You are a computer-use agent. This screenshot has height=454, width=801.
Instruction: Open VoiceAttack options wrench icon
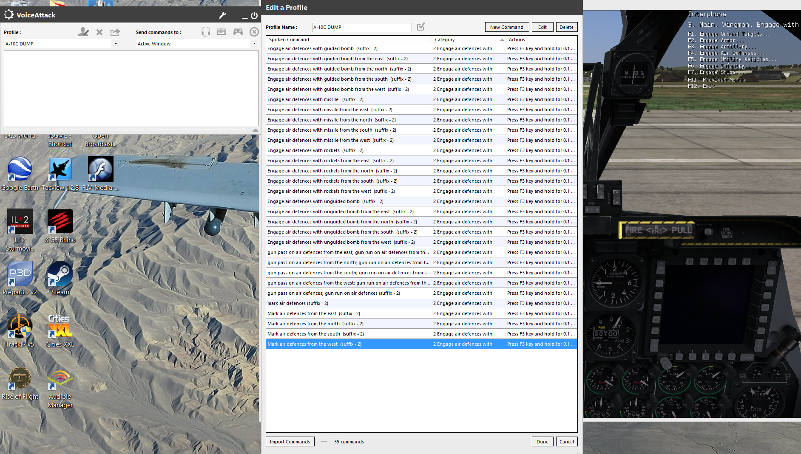[222, 15]
